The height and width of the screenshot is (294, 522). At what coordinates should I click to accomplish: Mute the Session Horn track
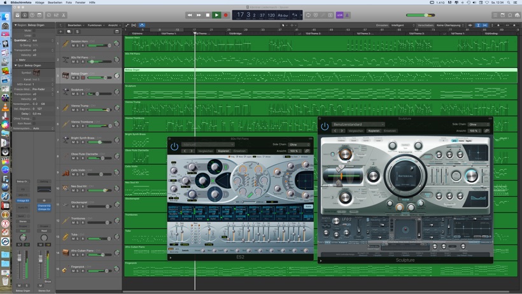[x=73, y=46]
